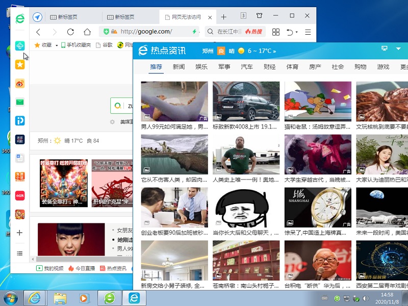Click 热点资讯 in bottom bar
Screen dimensions: 408x306
[113, 268]
